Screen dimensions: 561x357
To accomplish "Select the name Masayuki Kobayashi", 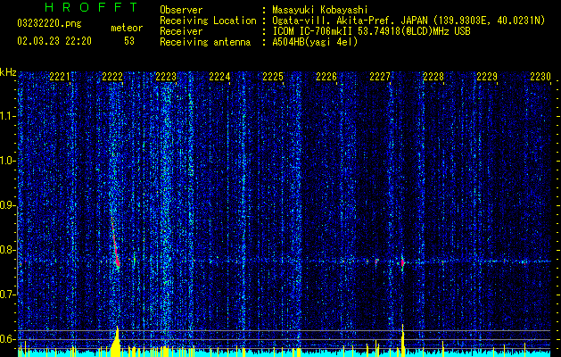I will 319,10.
